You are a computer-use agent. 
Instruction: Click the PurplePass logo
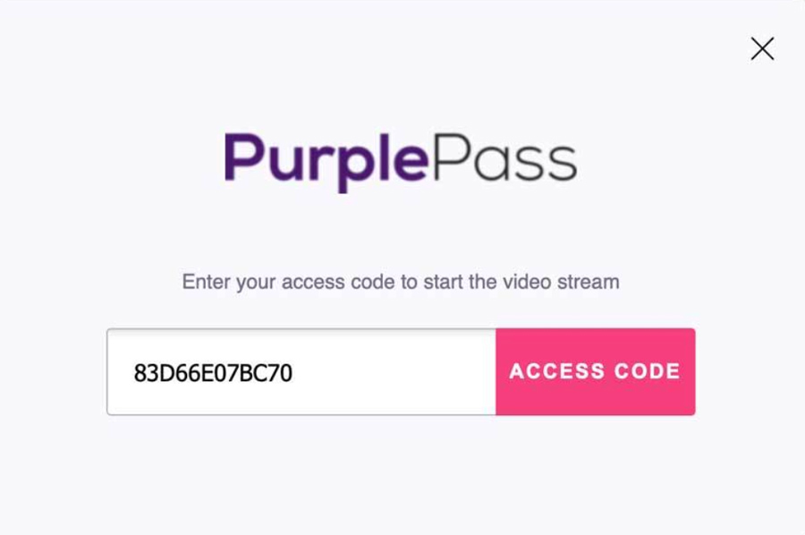coord(401,160)
